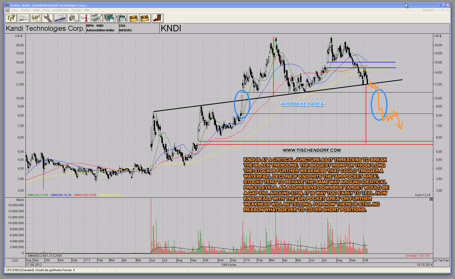Open the book icon in the toolbar
The width and height of the screenshot is (455, 279).
coord(23,18)
